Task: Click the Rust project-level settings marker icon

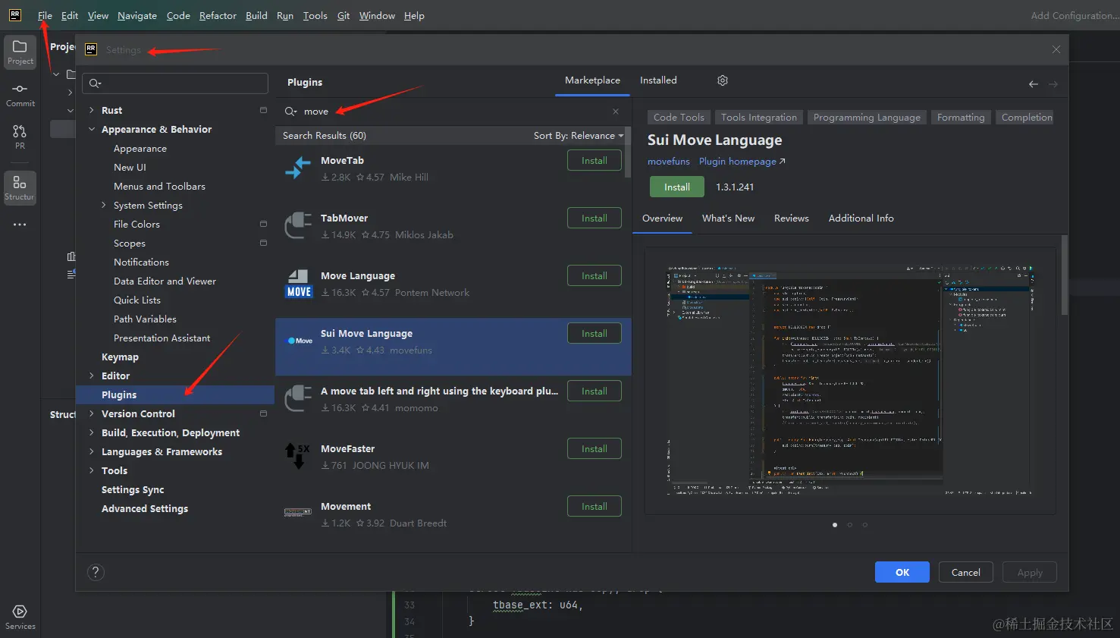Action: 263,110
